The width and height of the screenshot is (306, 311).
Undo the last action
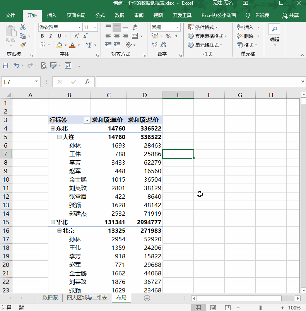16,65
